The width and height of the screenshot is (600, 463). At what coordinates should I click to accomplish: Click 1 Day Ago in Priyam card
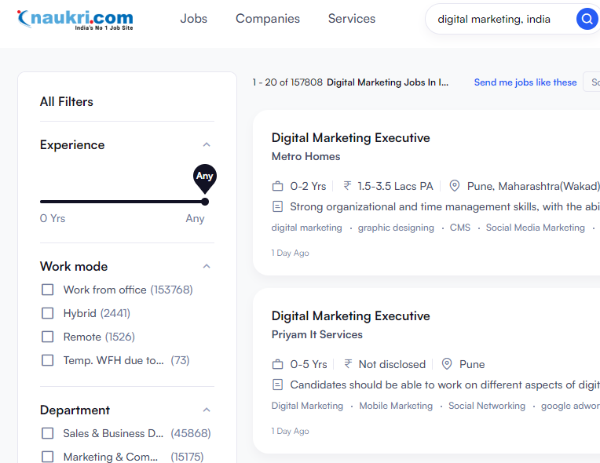point(290,432)
